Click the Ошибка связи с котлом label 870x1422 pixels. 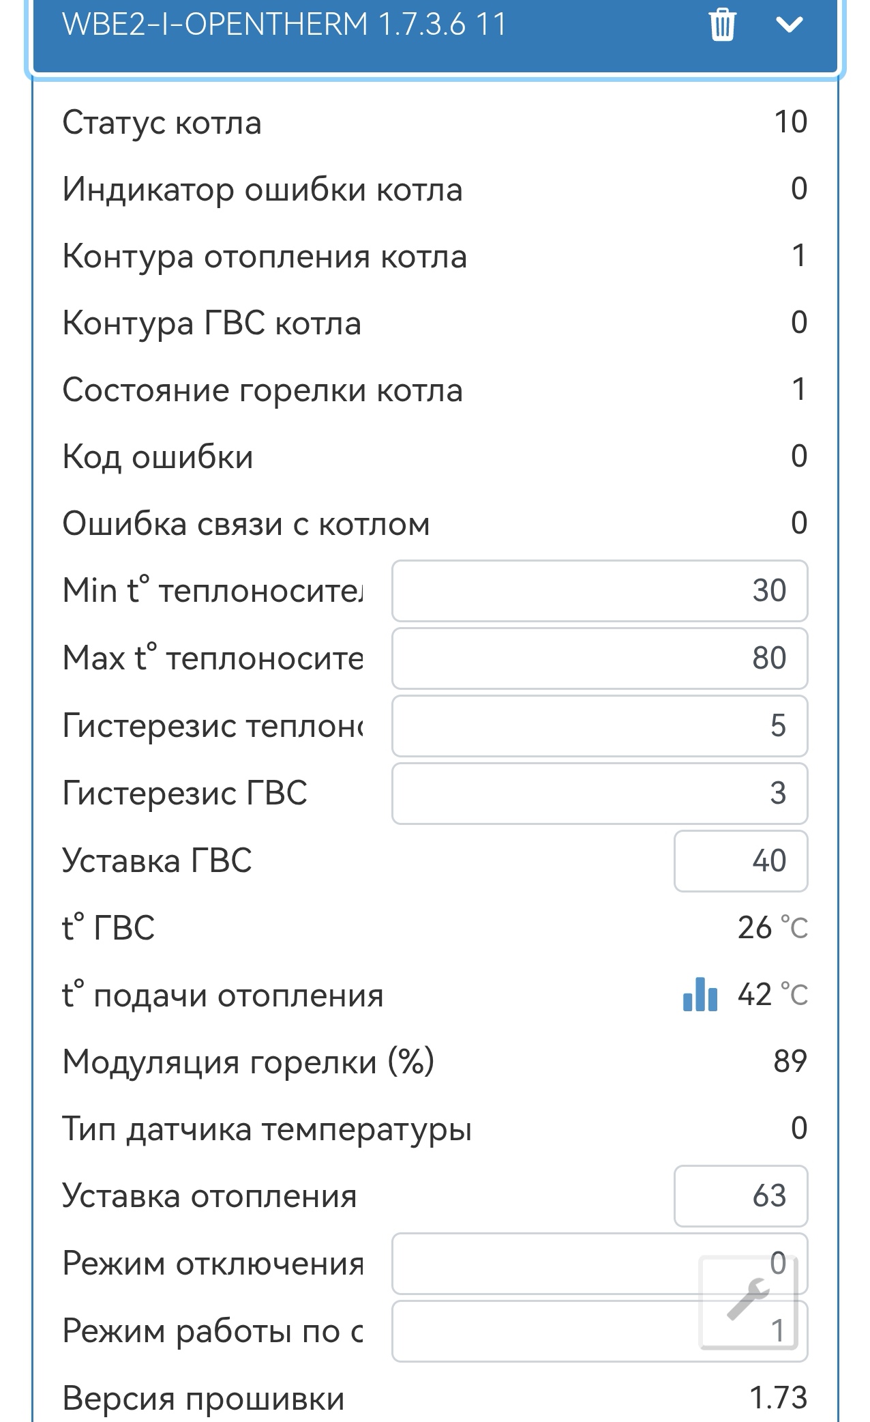[x=246, y=524]
